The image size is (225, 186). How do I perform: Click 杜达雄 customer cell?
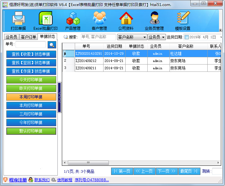click(x=189, y=53)
